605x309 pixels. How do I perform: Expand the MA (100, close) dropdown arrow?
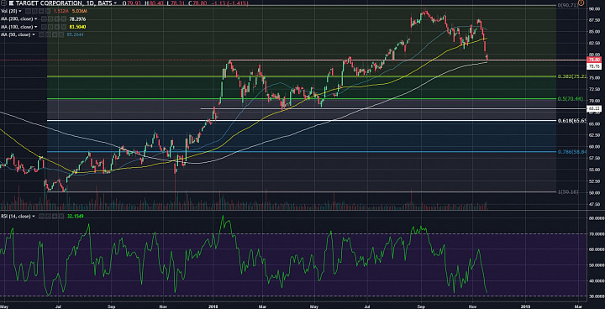[x=36, y=27]
